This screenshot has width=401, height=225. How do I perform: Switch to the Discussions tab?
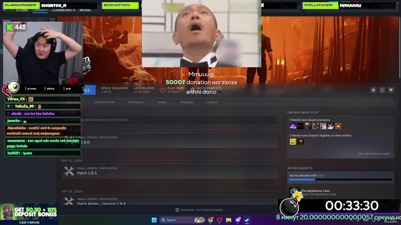click(x=136, y=102)
